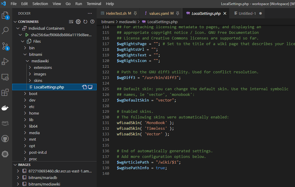295x187 pixels.
Task: Open Source Control view with badge 5
Action: point(5,46)
